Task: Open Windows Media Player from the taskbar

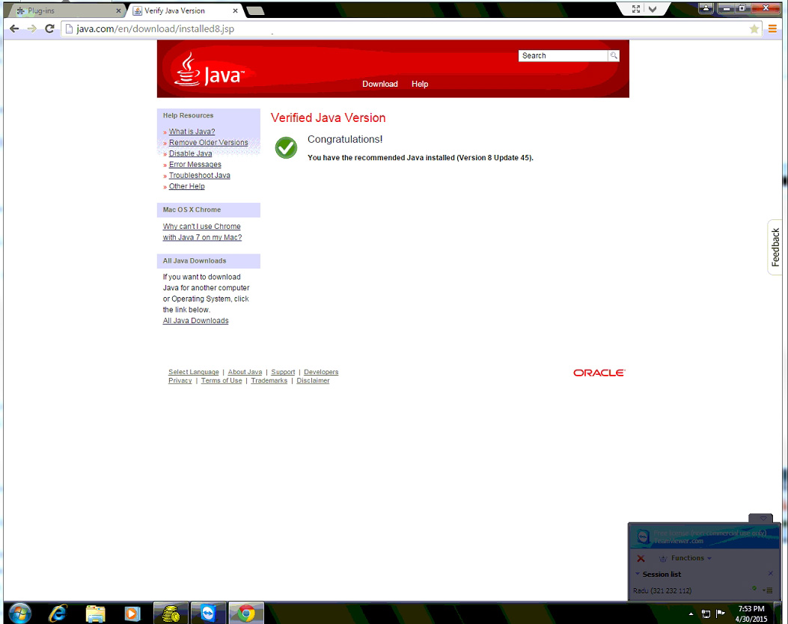Action: (x=132, y=614)
